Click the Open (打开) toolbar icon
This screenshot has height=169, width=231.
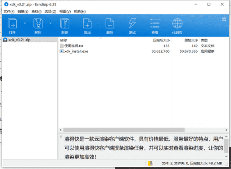click(x=12, y=23)
